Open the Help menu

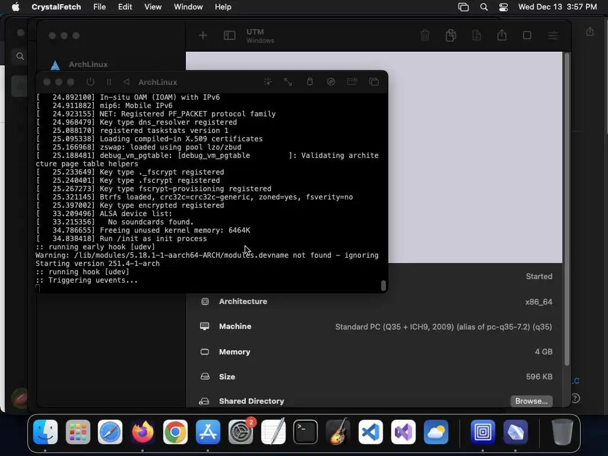click(x=223, y=7)
